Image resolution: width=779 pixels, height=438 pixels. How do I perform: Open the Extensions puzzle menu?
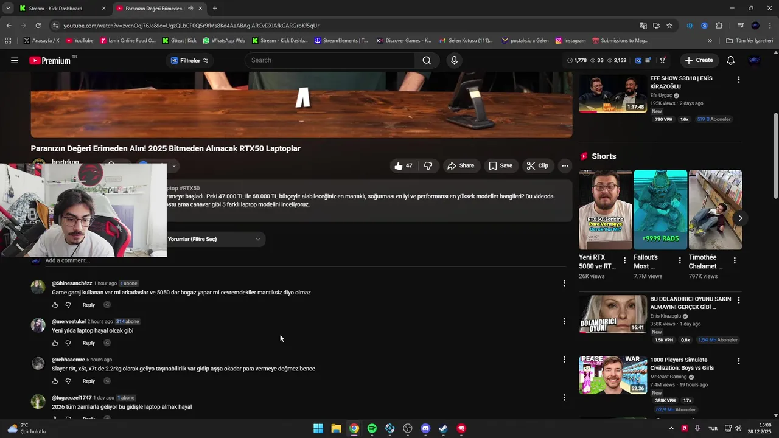pyautogui.click(x=719, y=26)
